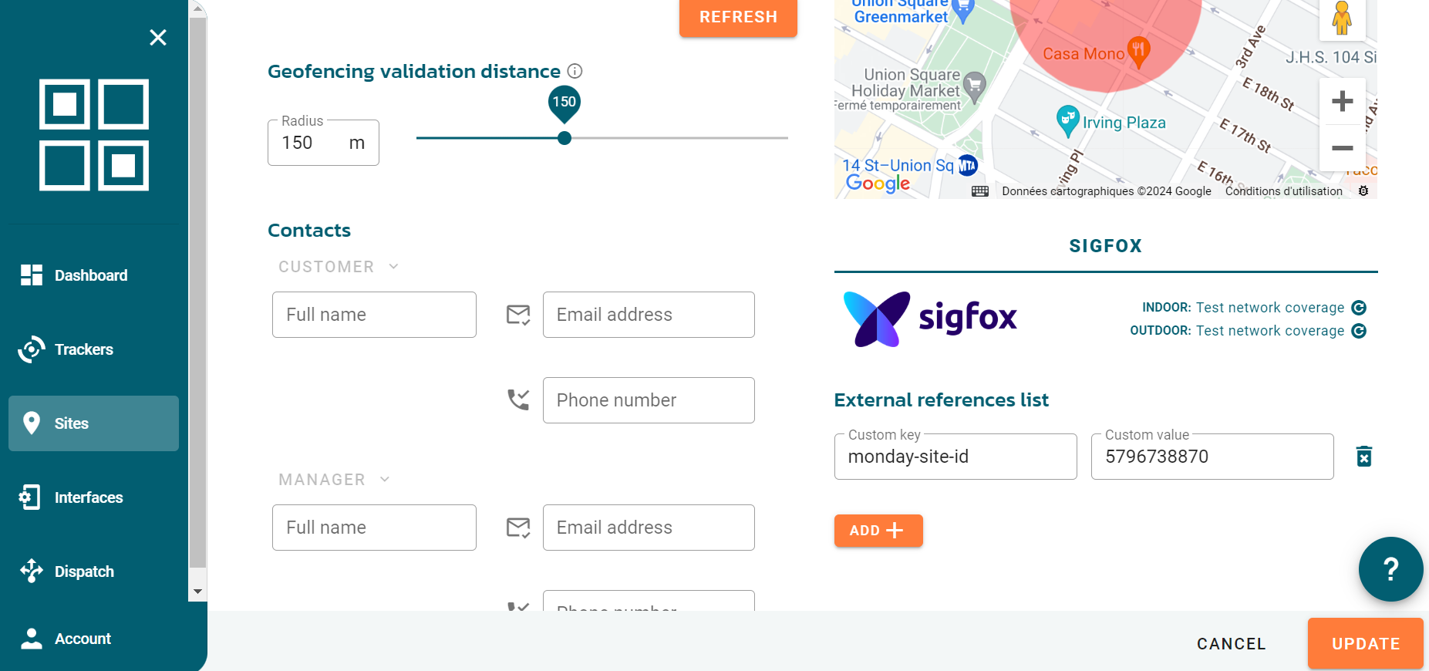Click the UPDATE button
The height and width of the screenshot is (671, 1429).
pyautogui.click(x=1365, y=643)
